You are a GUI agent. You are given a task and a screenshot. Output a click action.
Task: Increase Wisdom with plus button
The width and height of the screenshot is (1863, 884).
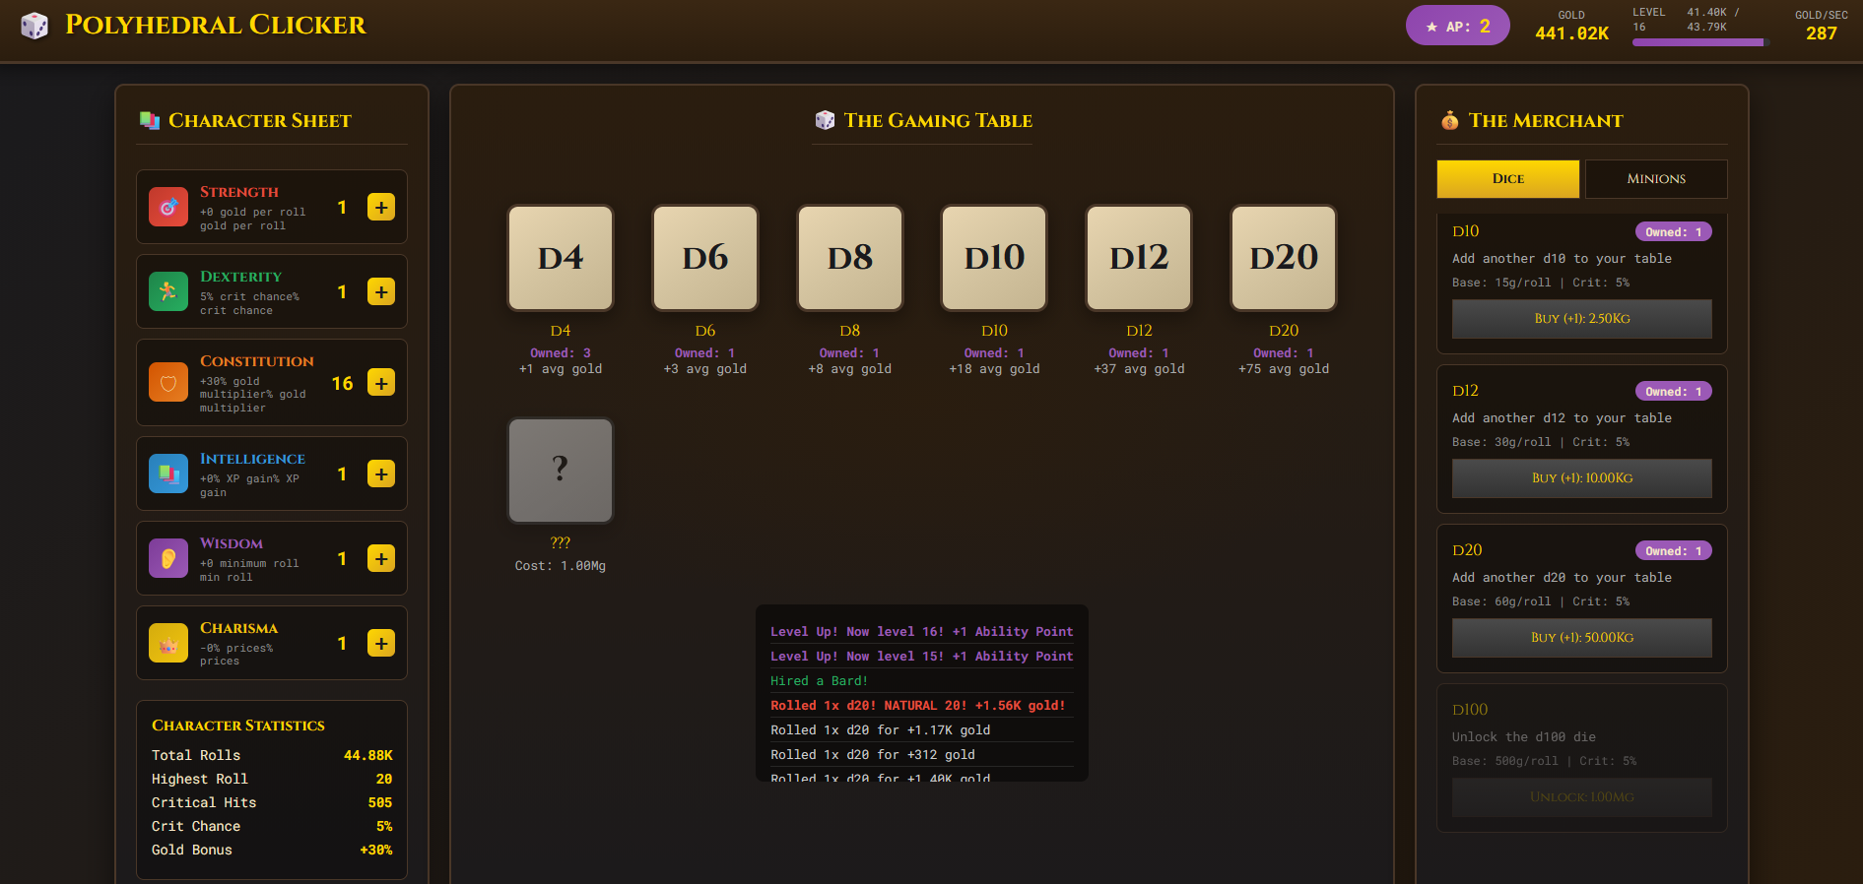381,558
